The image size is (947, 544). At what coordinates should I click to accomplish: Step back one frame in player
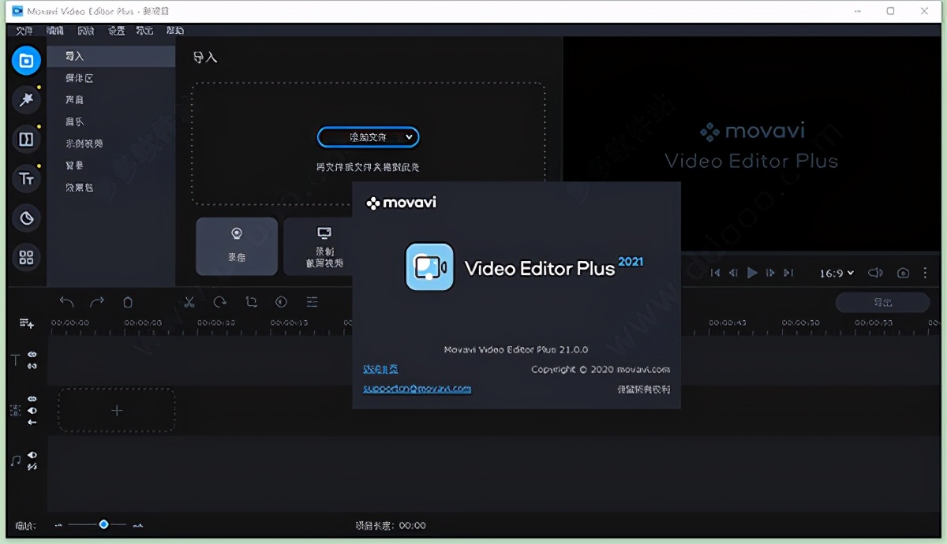pyautogui.click(x=733, y=273)
